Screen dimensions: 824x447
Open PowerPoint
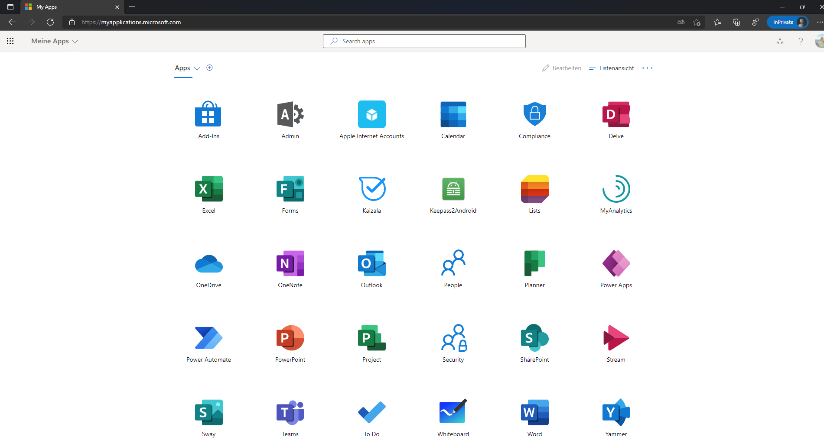coord(290,338)
